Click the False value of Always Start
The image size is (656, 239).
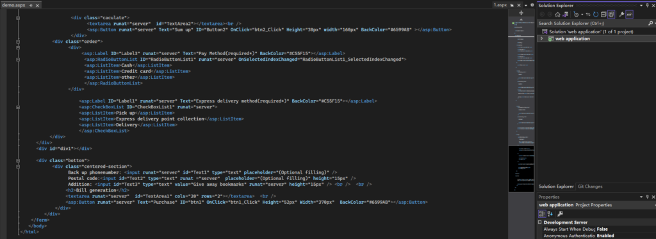602,229
